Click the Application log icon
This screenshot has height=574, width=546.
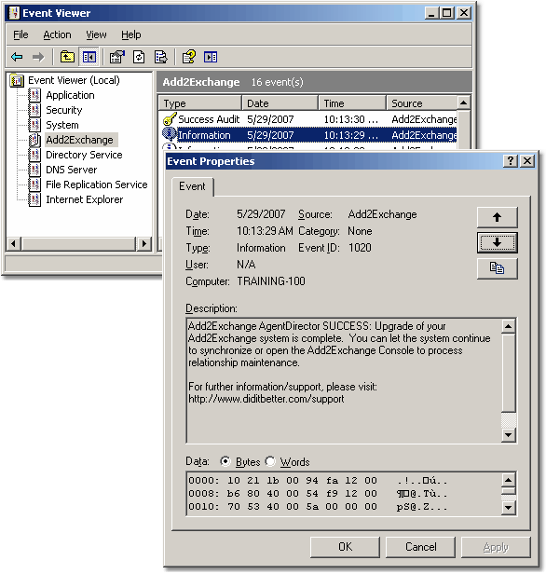[x=34, y=95]
